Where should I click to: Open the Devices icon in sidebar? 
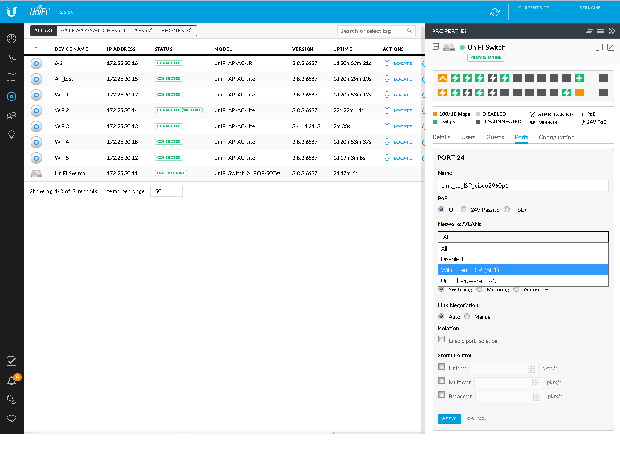(12, 96)
